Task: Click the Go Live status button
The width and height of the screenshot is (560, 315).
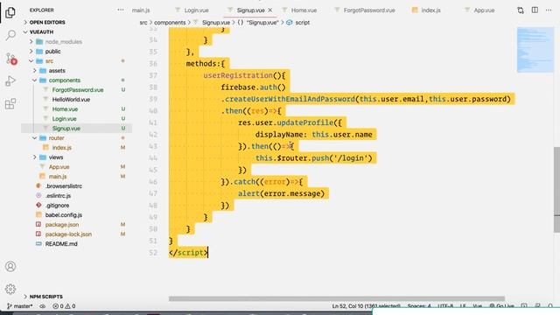Action: [x=501, y=306]
